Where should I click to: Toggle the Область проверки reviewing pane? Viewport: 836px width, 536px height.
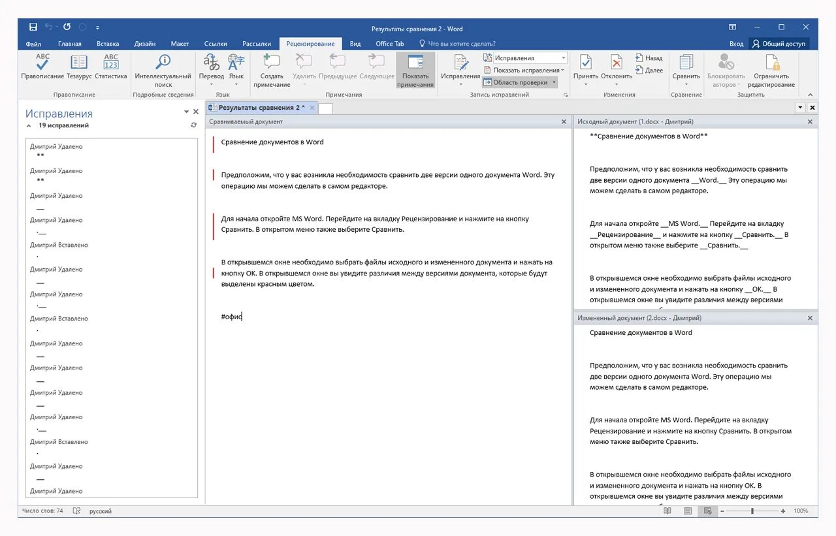(x=515, y=82)
